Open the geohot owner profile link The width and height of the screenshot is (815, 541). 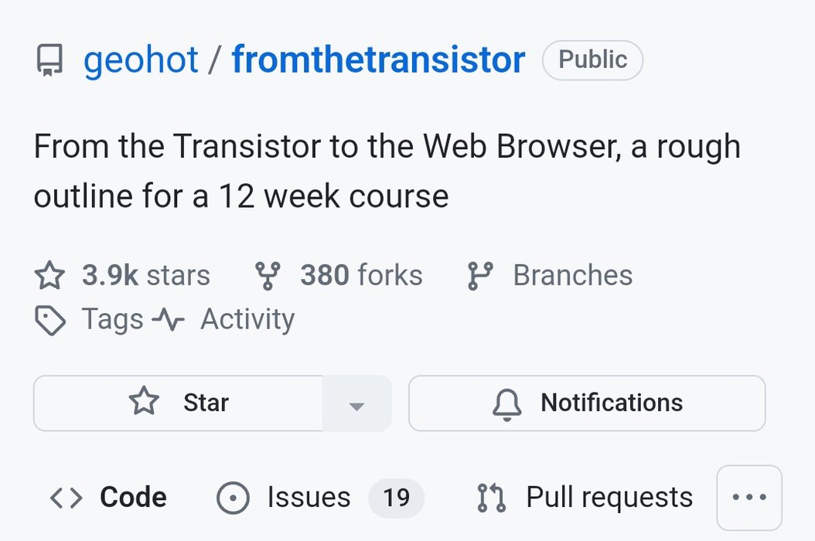tap(141, 60)
